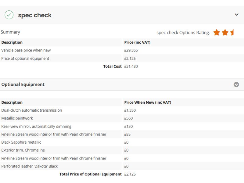Select the Summary label
This screenshot has width=244, height=183.
(x=10, y=32)
